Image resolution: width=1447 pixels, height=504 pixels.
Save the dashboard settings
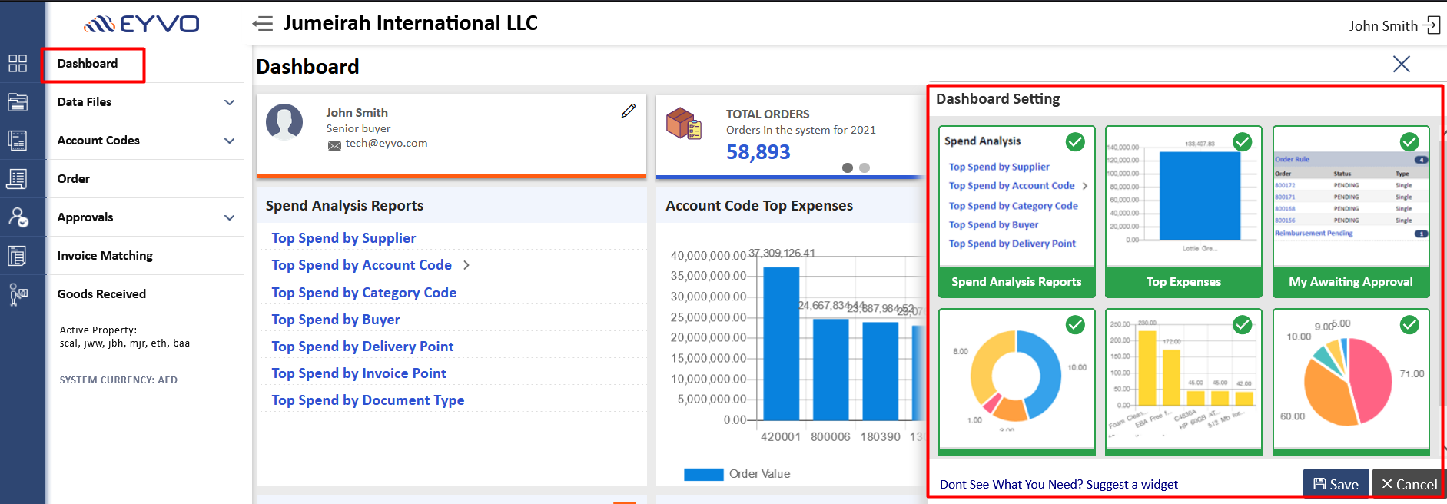click(1336, 484)
